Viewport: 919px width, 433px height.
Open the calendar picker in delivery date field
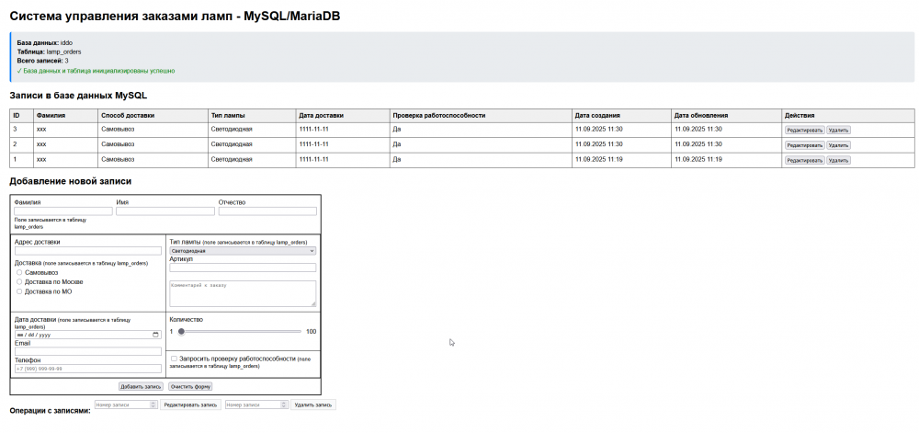[x=155, y=335]
